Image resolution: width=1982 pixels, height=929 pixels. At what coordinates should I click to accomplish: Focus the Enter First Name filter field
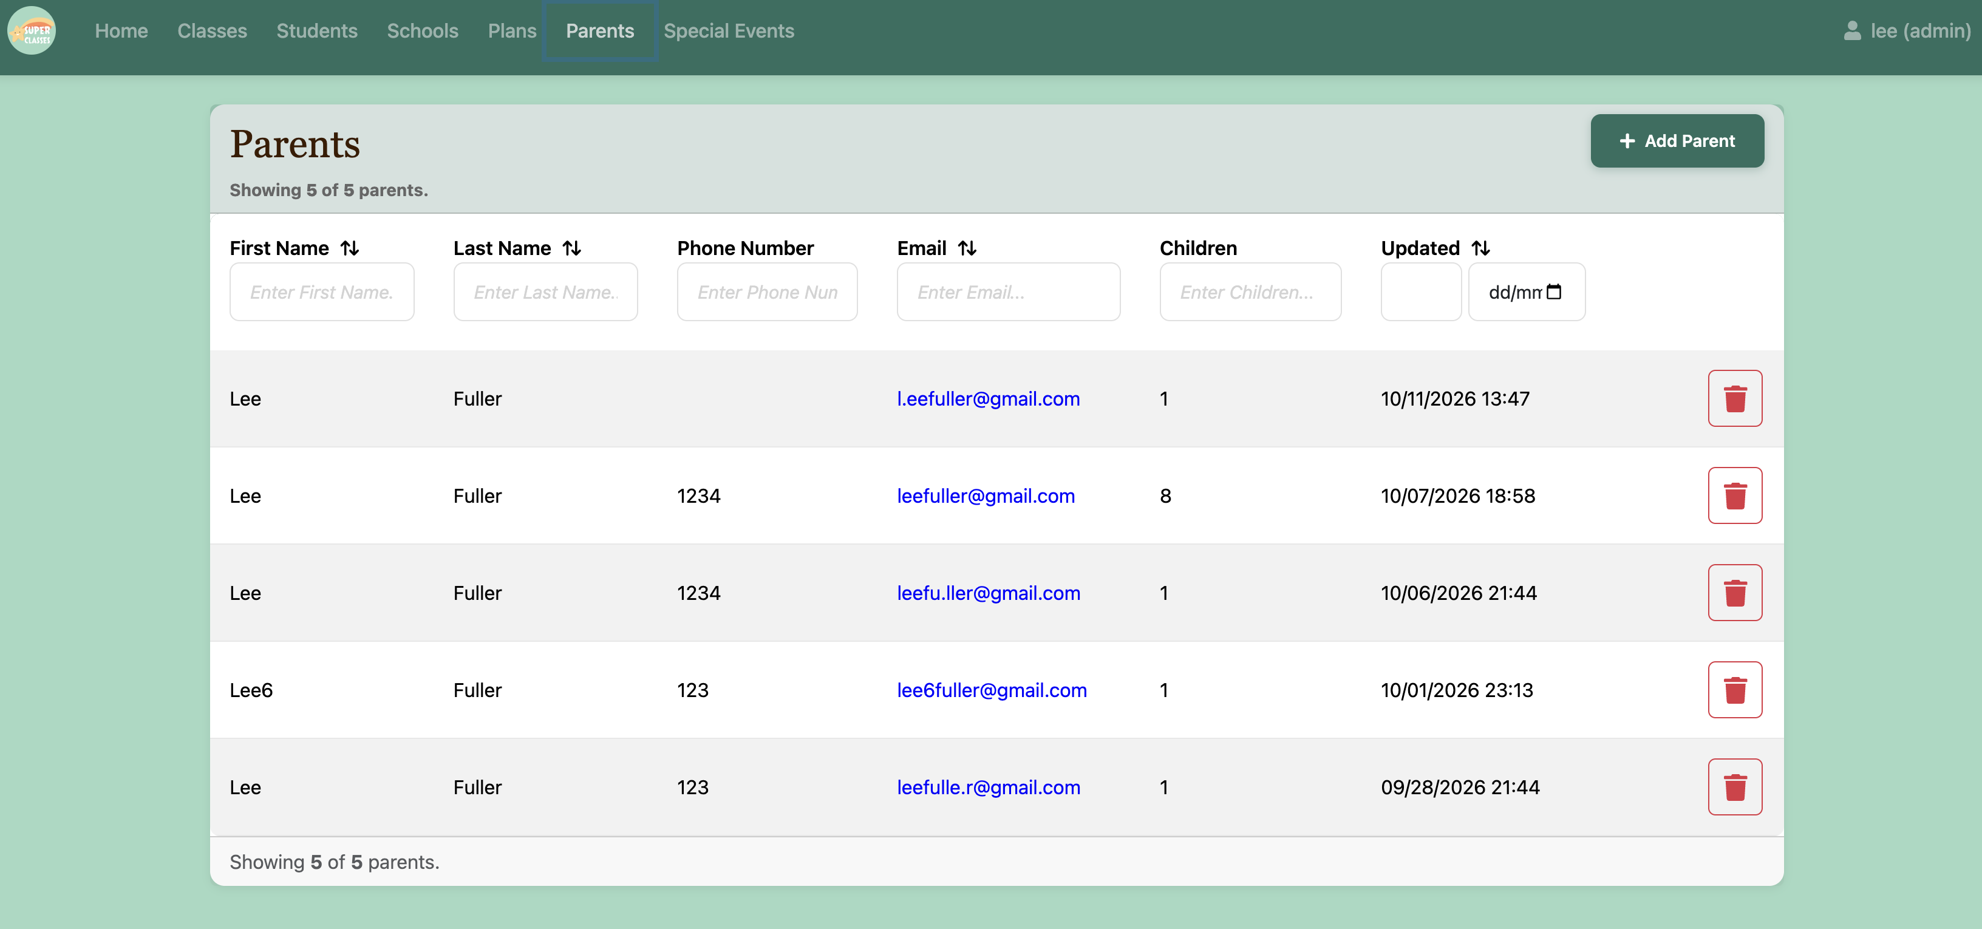pos(322,292)
